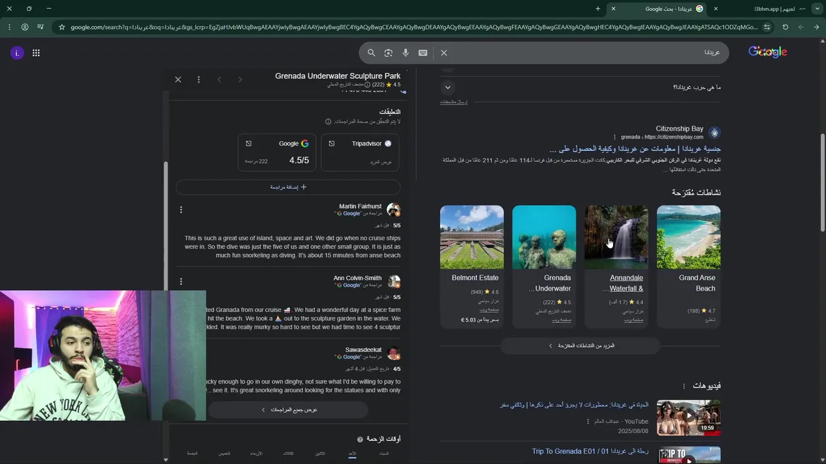Open the Google account avatar
Image resolution: width=826 pixels, height=464 pixels.
17,53
